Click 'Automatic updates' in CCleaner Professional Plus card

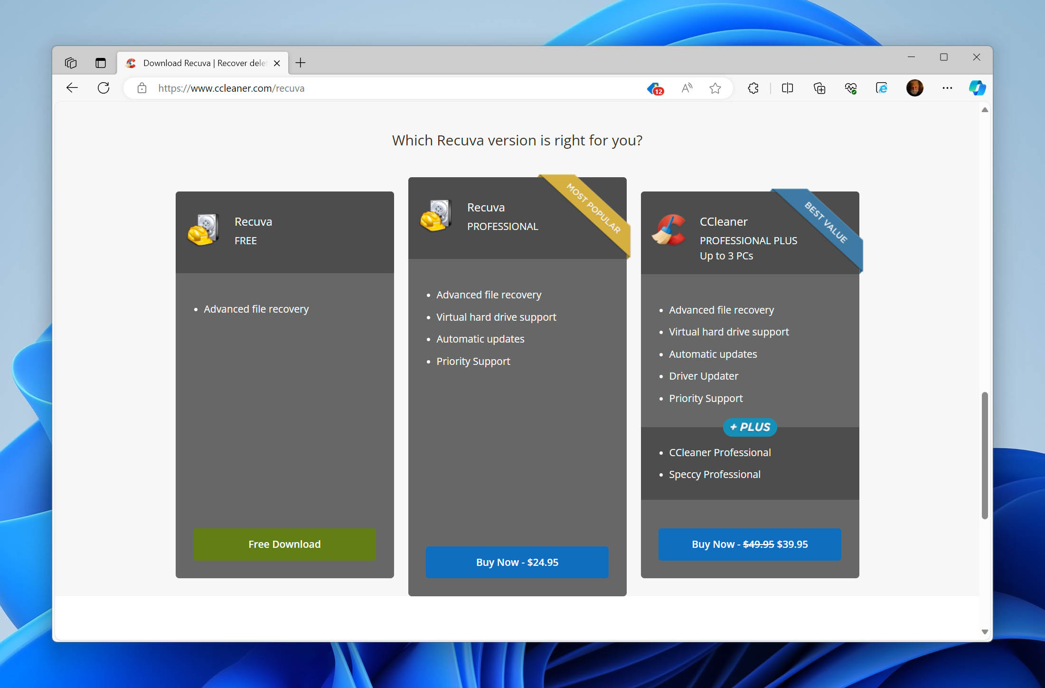pyautogui.click(x=713, y=354)
